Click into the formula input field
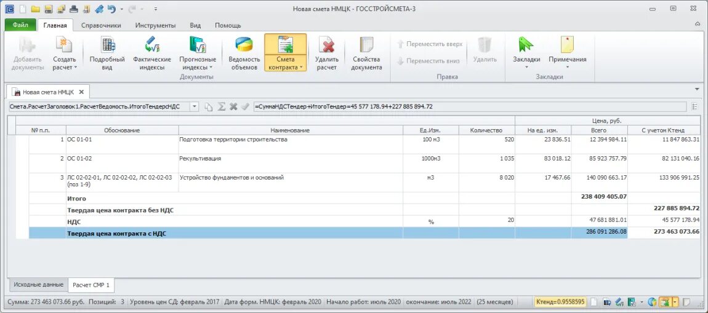 [470, 107]
